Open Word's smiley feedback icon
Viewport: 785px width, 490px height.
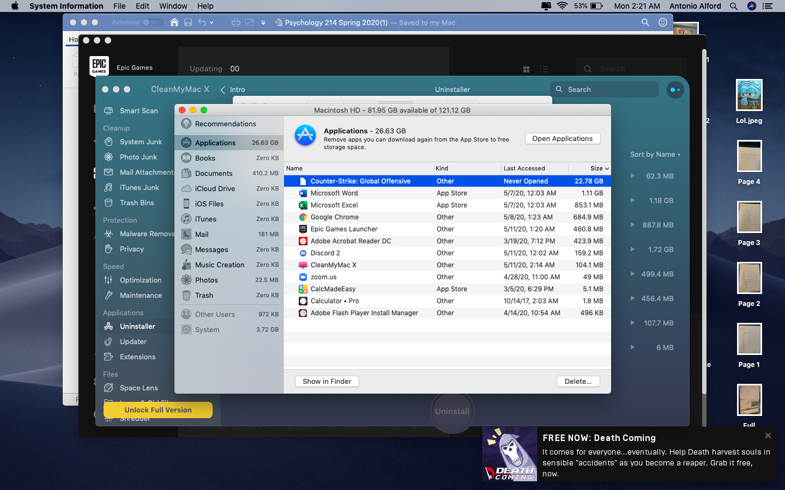[663, 22]
